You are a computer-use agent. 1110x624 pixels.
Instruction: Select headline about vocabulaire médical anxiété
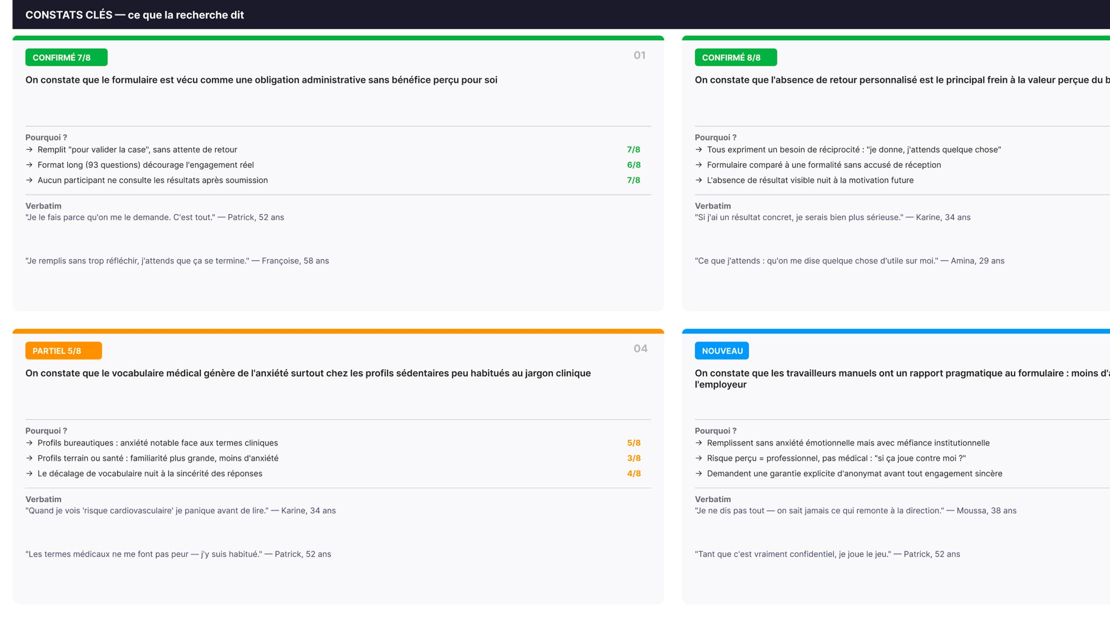308,373
